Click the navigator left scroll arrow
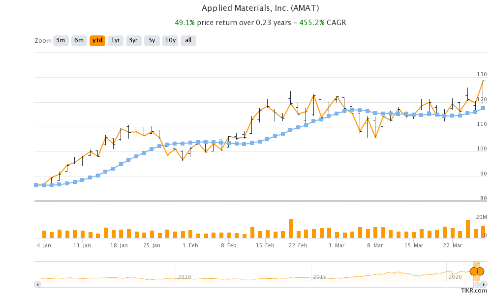The image size is (492, 295). [x=38, y=285]
